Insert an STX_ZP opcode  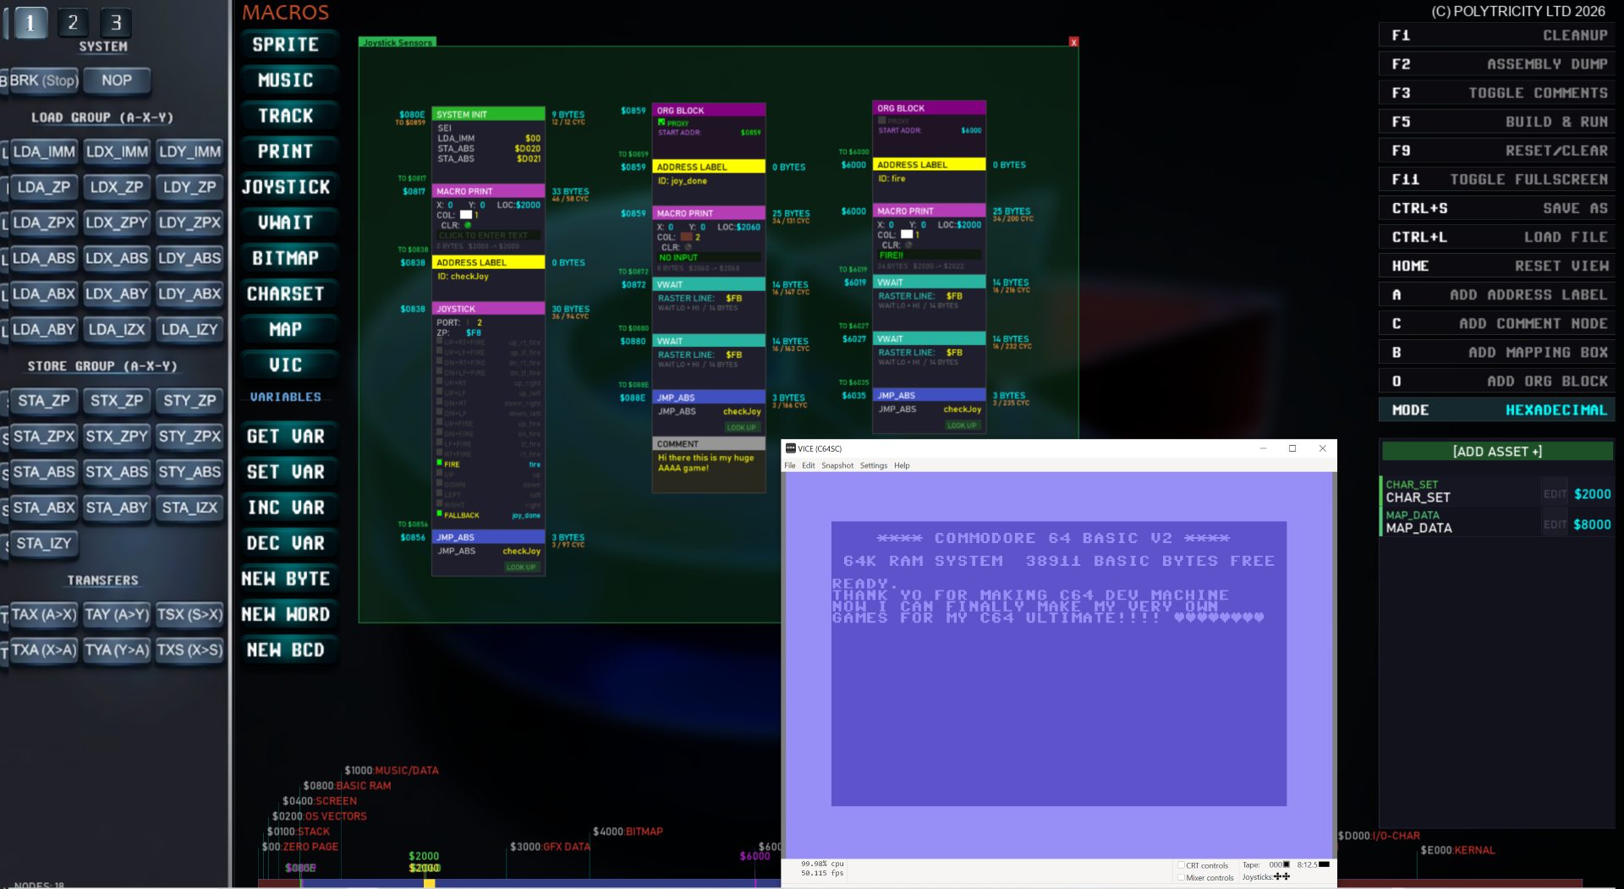pyautogui.click(x=117, y=401)
